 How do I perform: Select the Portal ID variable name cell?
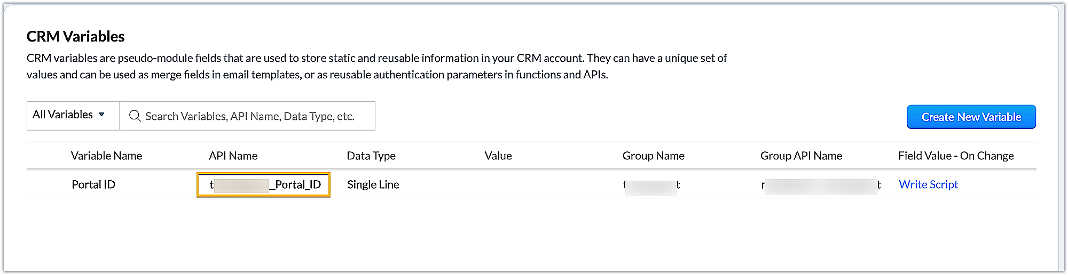pyautogui.click(x=93, y=184)
